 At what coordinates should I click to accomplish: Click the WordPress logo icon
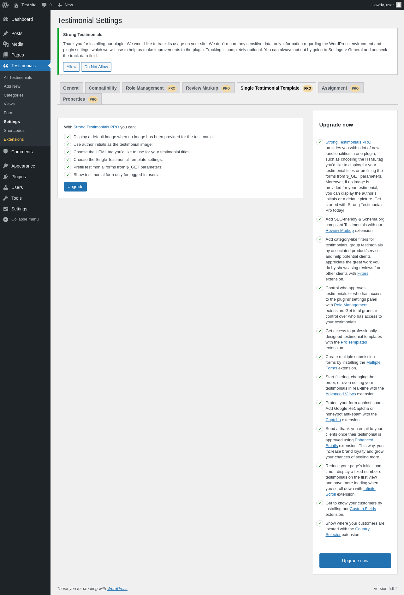(5, 5)
